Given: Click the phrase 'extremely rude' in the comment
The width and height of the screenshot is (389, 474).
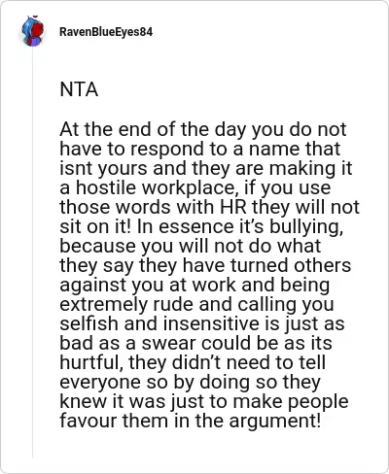Looking at the screenshot, I should tap(146, 305).
